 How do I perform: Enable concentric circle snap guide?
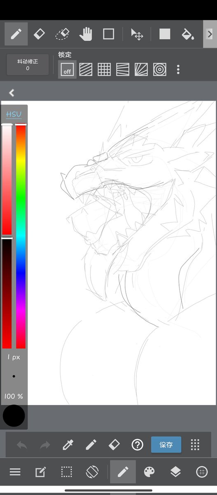tap(160, 69)
